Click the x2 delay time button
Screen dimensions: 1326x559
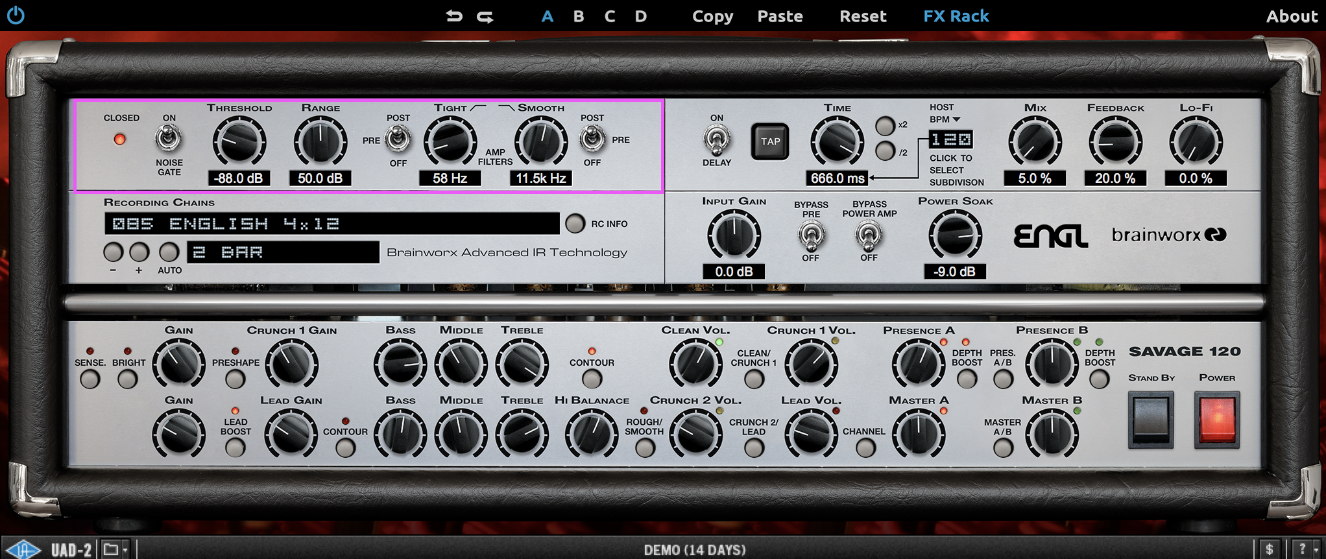pos(885,125)
